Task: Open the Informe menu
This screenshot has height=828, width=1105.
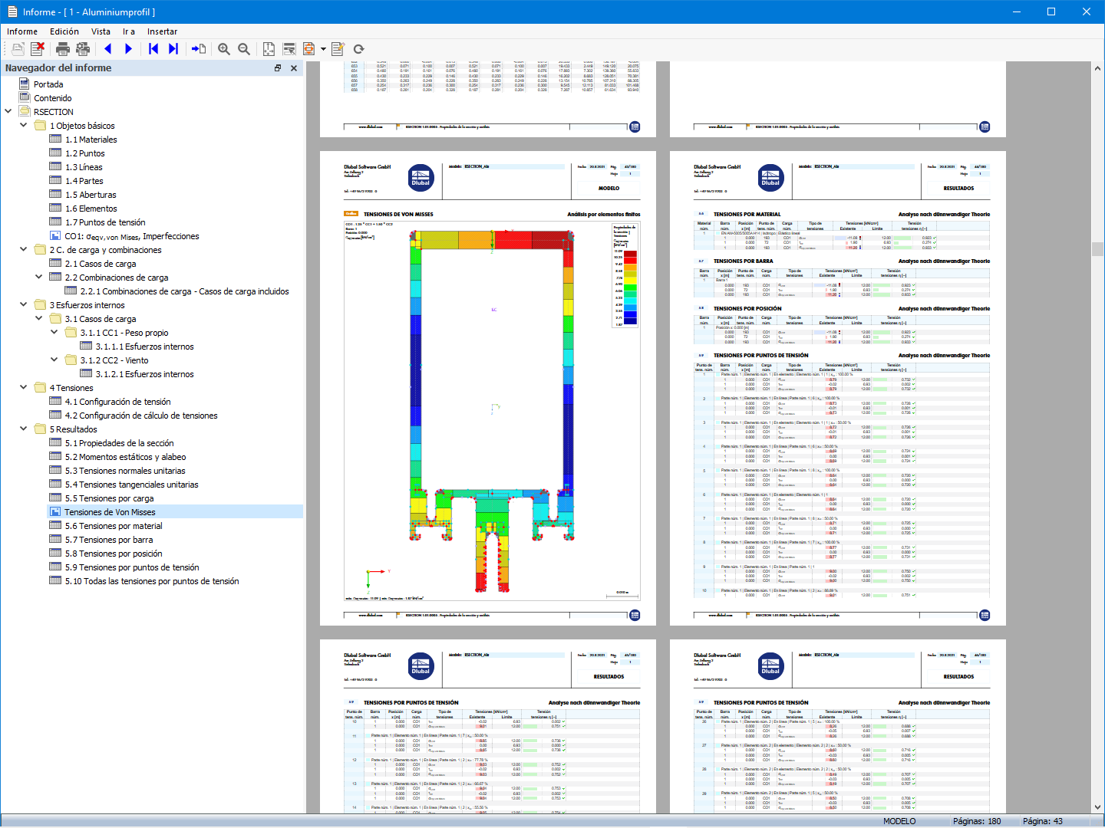Action: coord(22,31)
